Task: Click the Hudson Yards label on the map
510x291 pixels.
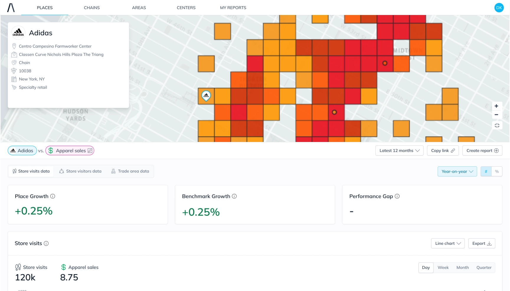Action: [x=76, y=115]
